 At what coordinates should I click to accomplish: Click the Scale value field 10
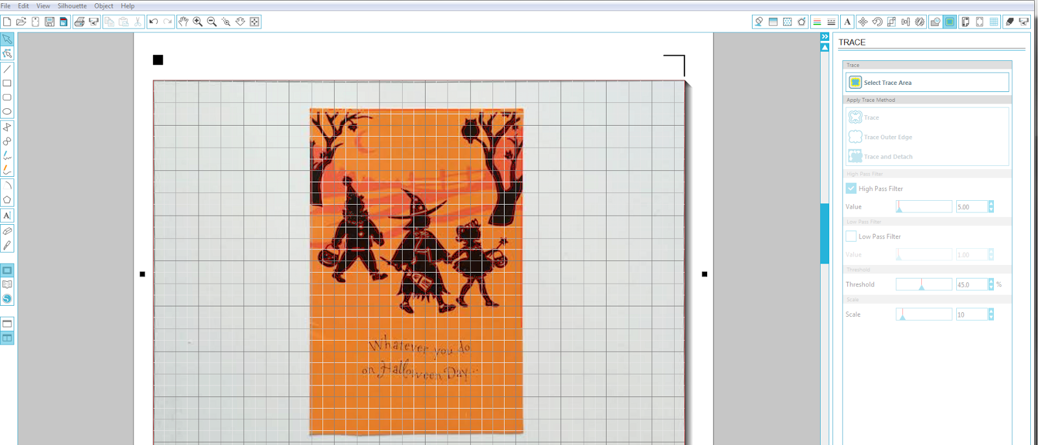point(972,314)
